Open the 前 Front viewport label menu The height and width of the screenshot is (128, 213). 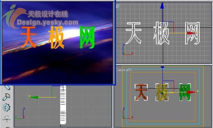click(118, 6)
